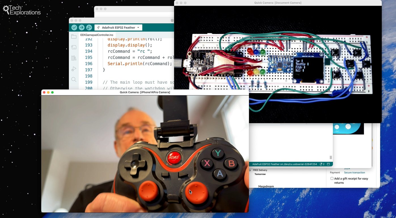Click the closing brace on line 197
This screenshot has height=218, width=396.
tap(104, 70)
